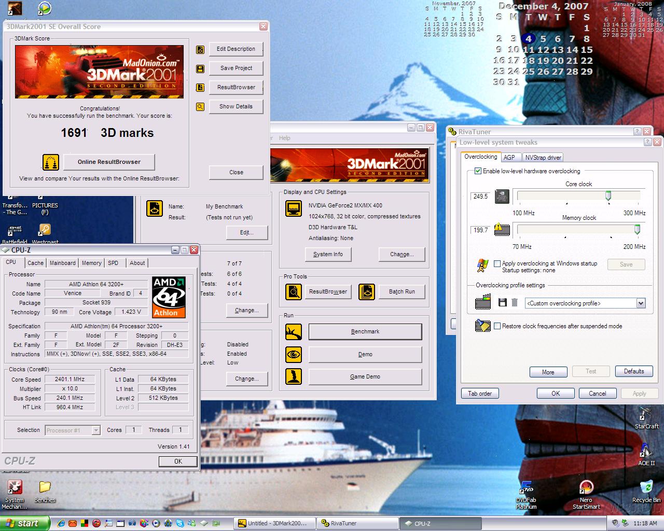Open the Mainboard tab in CPU-Z
The width and height of the screenshot is (664, 531).
(x=63, y=263)
